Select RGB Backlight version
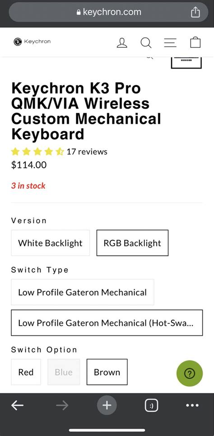 click(x=132, y=243)
